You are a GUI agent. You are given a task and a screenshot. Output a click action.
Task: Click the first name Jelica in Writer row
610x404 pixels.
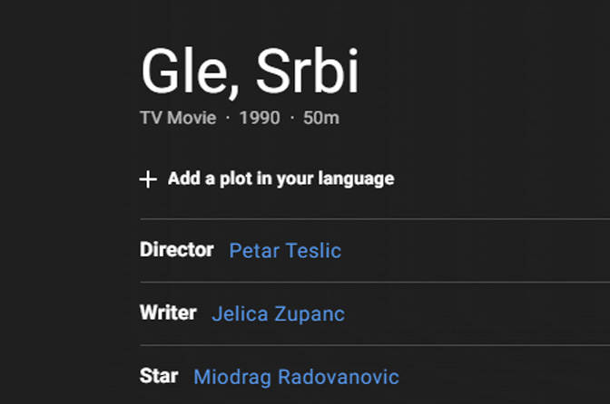[x=240, y=313]
